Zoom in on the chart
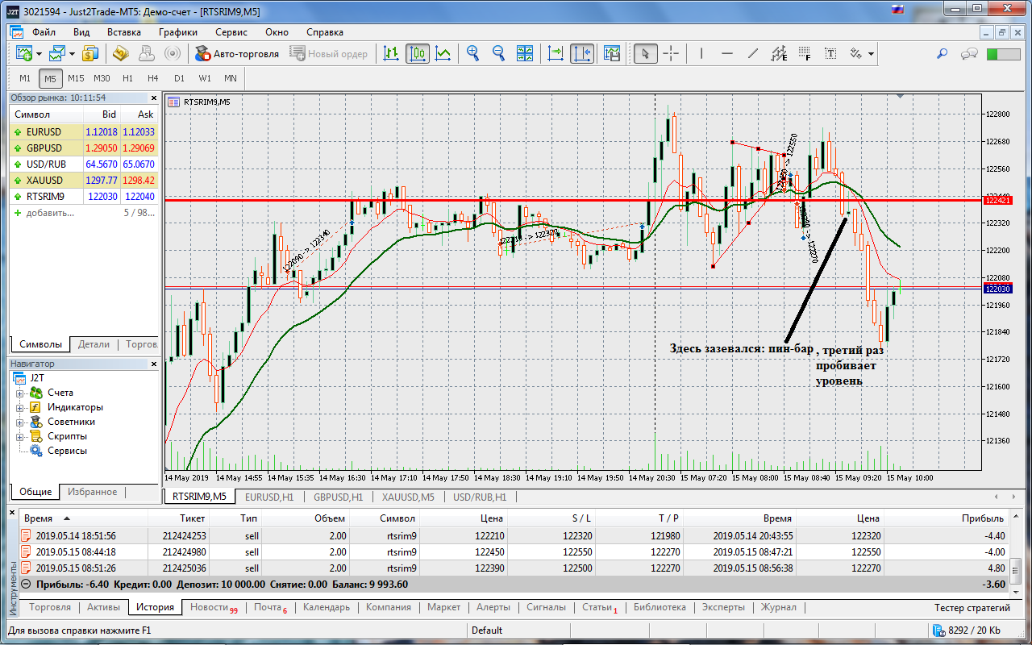 point(473,54)
